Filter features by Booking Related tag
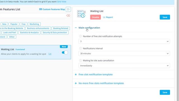179x101 pixels. (61, 28)
